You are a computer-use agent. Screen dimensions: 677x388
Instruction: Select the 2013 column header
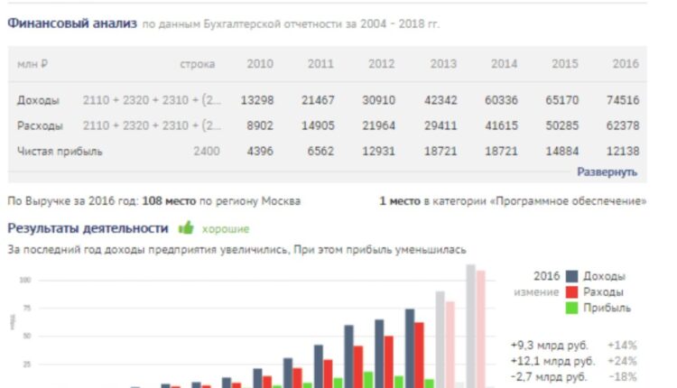tap(443, 64)
